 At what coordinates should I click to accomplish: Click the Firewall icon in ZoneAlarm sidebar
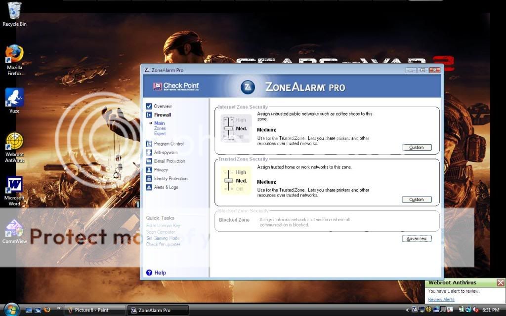point(149,115)
